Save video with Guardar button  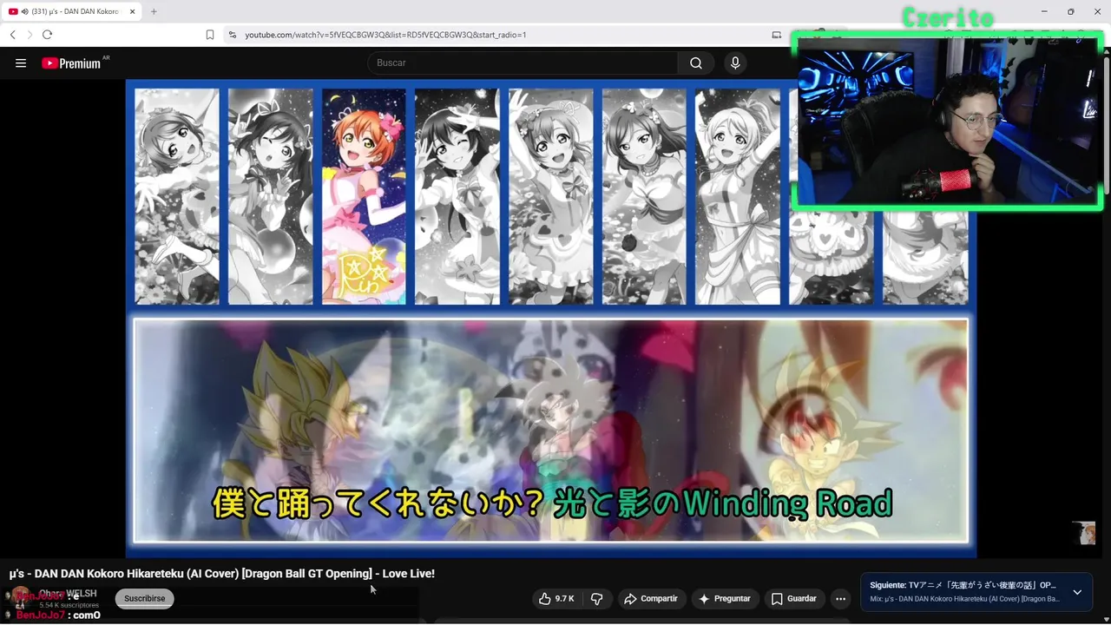(793, 599)
